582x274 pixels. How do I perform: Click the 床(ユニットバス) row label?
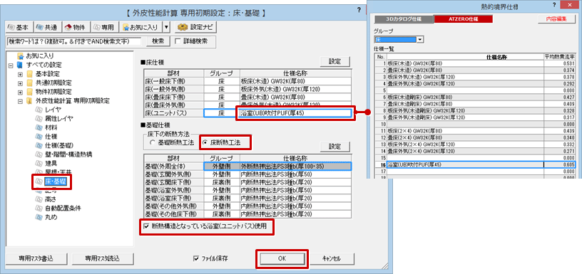pos(174,113)
